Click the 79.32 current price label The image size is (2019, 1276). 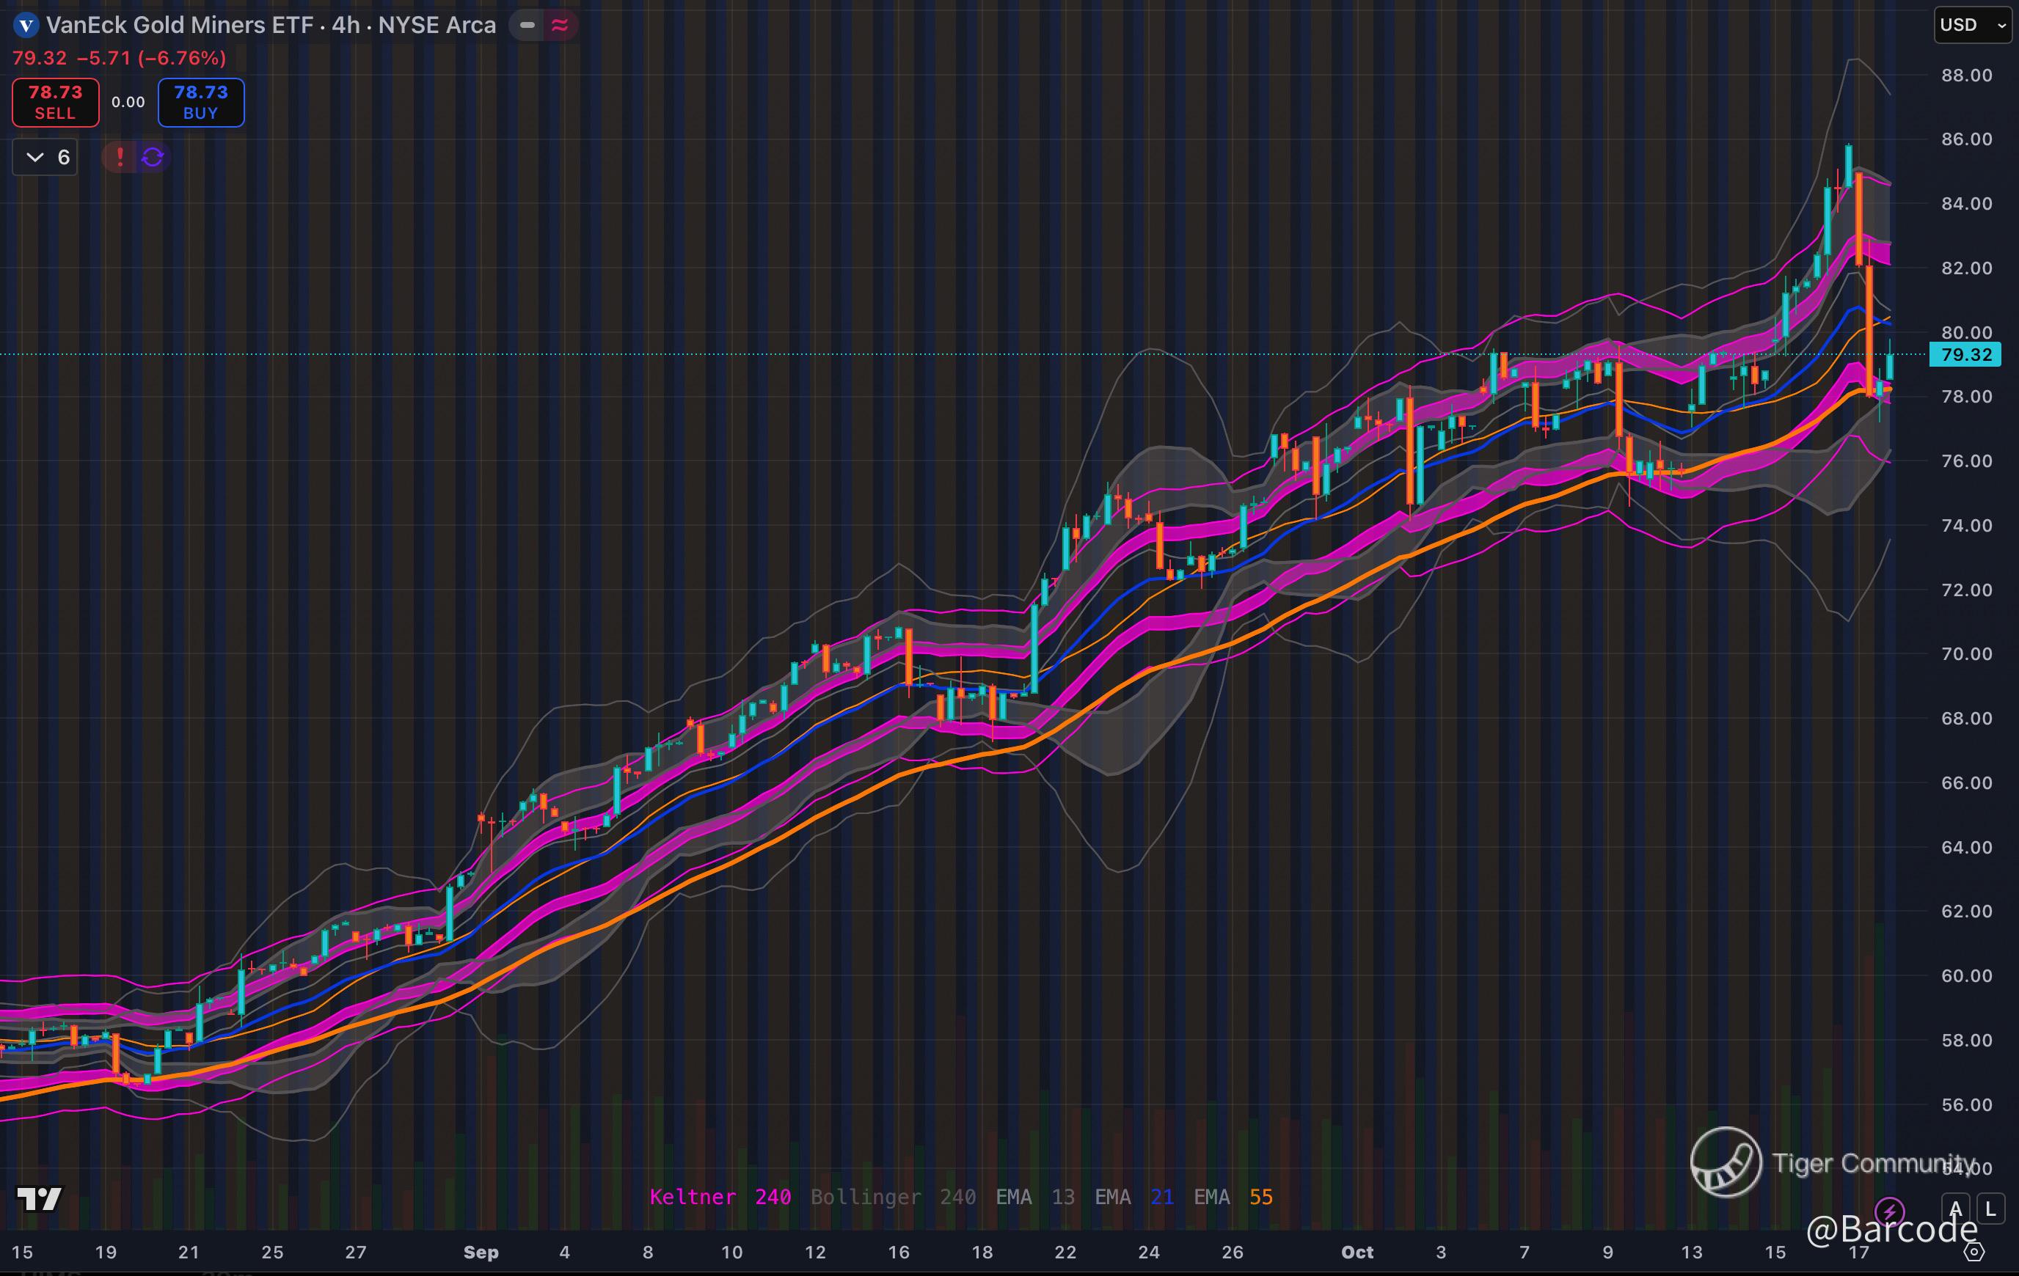[x=1965, y=355]
